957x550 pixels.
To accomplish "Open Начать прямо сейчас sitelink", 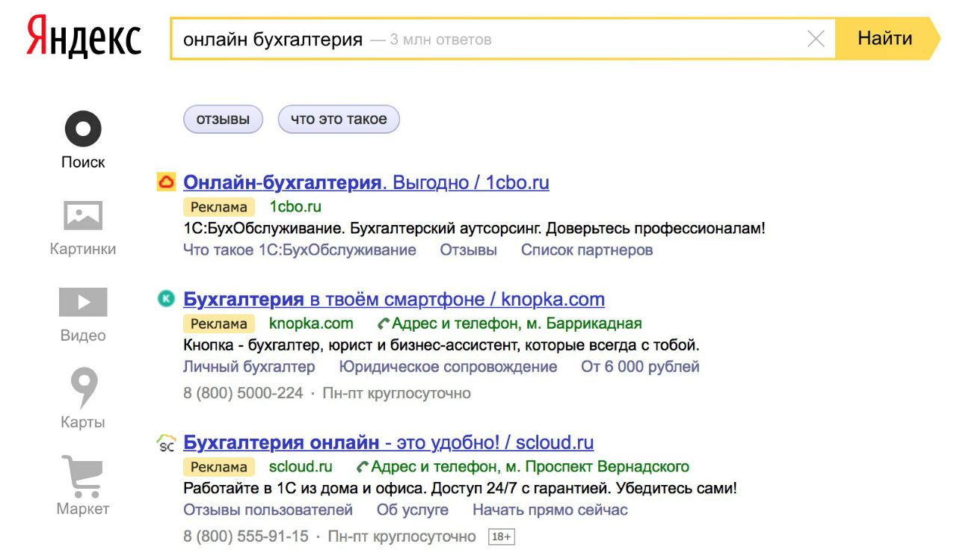I will pyautogui.click(x=550, y=510).
